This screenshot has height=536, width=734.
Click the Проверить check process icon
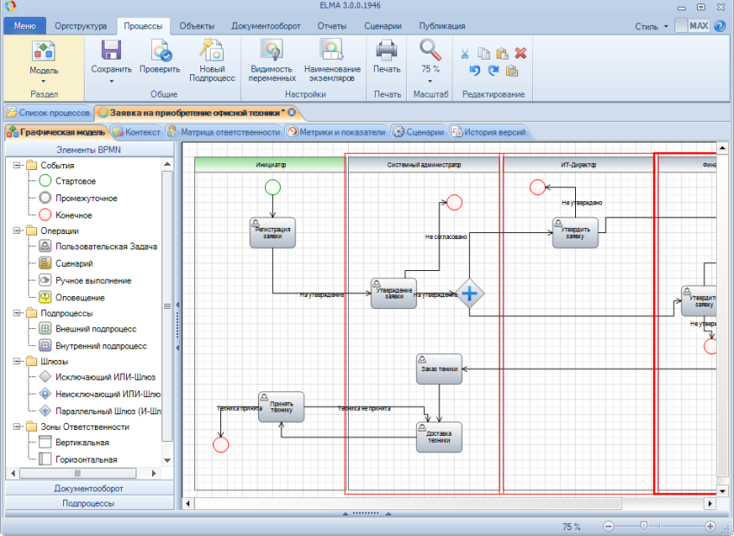(x=161, y=50)
